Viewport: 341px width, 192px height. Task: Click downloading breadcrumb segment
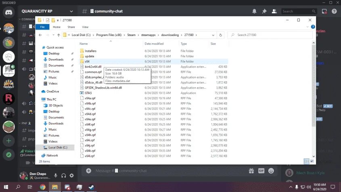coord(170,35)
